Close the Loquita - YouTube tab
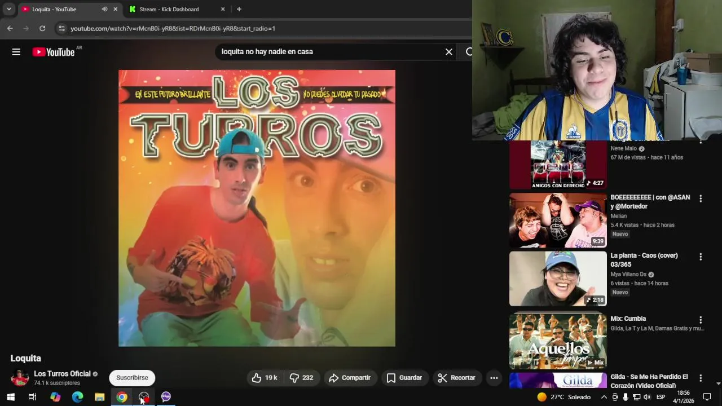The height and width of the screenshot is (406, 722). (x=116, y=9)
